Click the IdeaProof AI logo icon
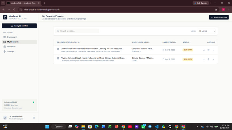 pos(5,17)
